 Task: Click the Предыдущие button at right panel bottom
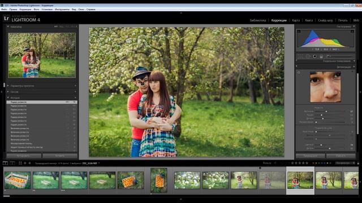coord(311,156)
